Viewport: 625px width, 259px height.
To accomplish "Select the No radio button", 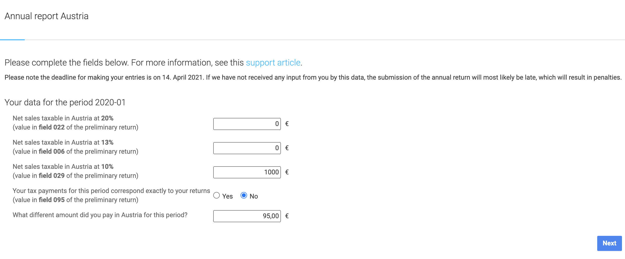I will 244,196.
